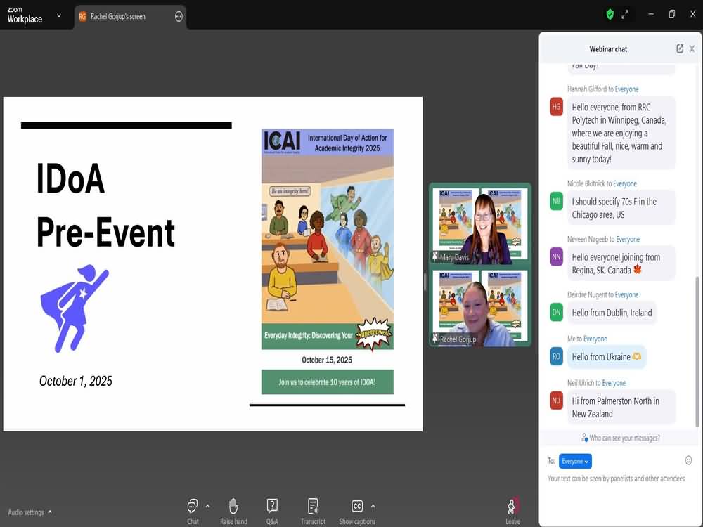The width and height of the screenshot is (703, 527).
Task: Open more options on the screen tab
Action: click(179, 16)
